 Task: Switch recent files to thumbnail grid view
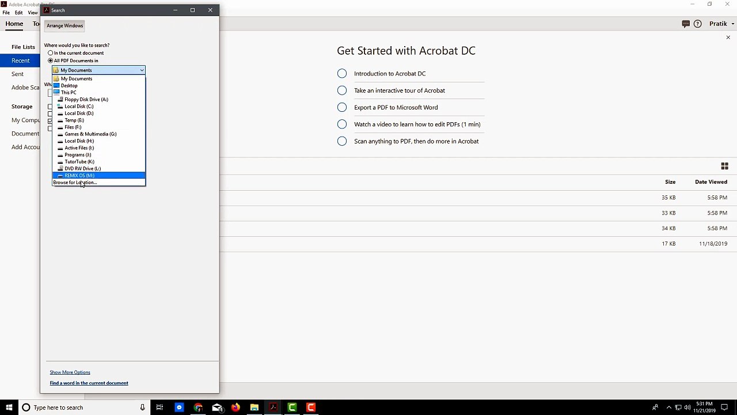click(724, 166)
